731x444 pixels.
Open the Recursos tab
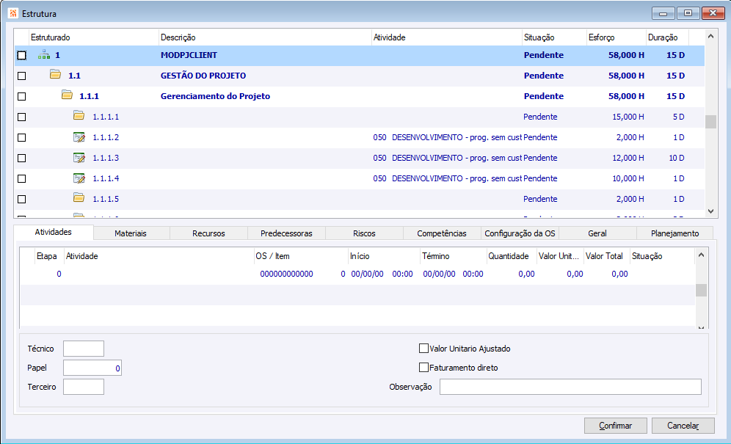tap(208, 233)
